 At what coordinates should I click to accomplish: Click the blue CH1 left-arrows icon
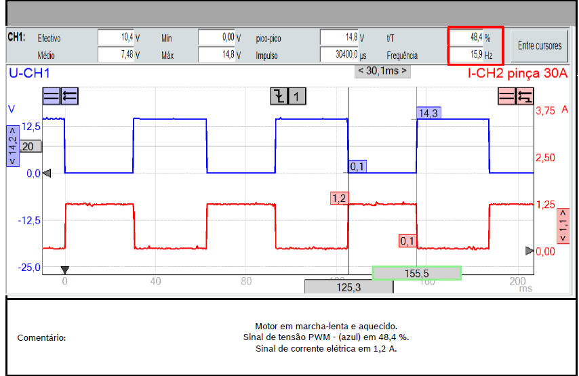[69, 97]
